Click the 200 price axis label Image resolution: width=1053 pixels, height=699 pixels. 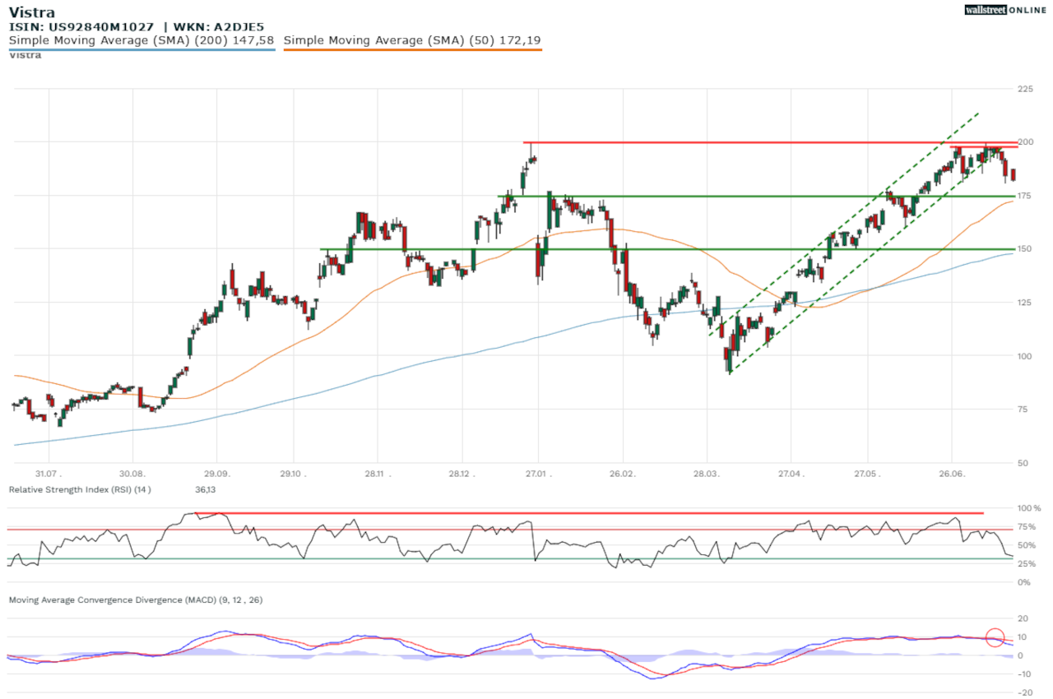pyautogui.click(x=1025, y=142)
